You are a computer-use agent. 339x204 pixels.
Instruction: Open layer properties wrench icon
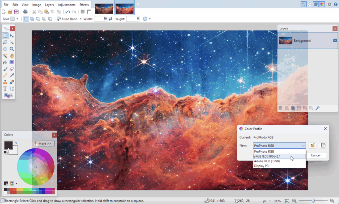pos(317,108)
